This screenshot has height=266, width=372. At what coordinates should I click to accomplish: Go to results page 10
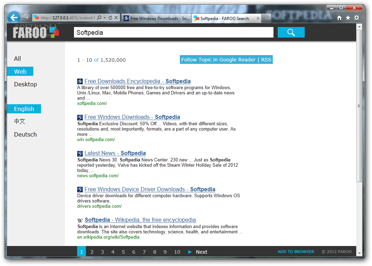tap(177, 252)
